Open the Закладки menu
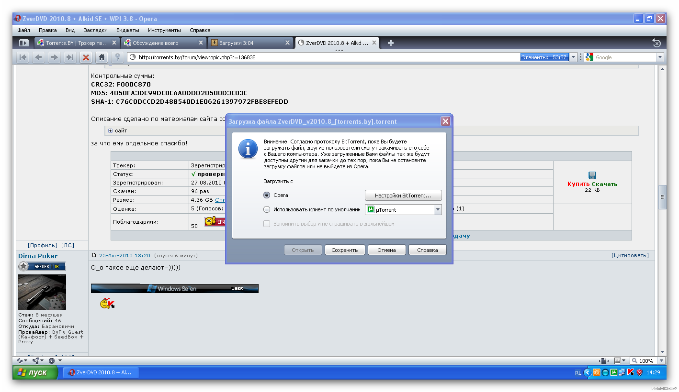Screen dimensions: 679x392 pyautogui.click(x=96, y=30)
